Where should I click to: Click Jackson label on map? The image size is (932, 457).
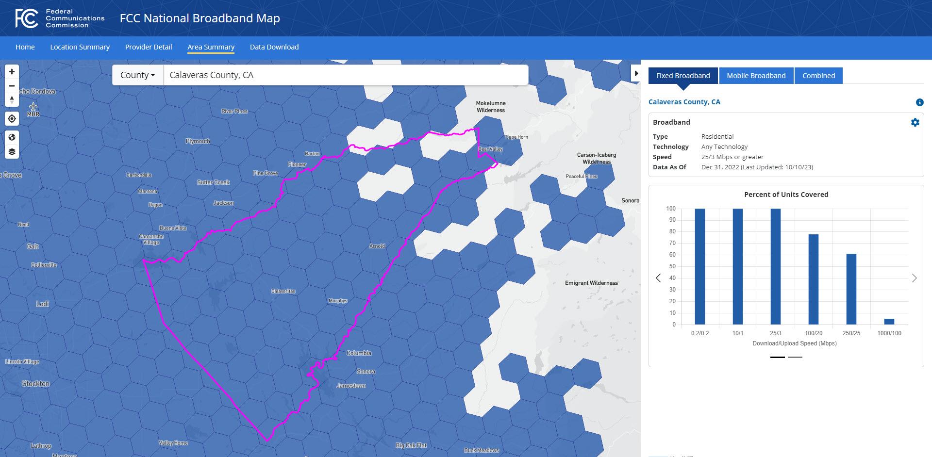(x=223, y=203)
